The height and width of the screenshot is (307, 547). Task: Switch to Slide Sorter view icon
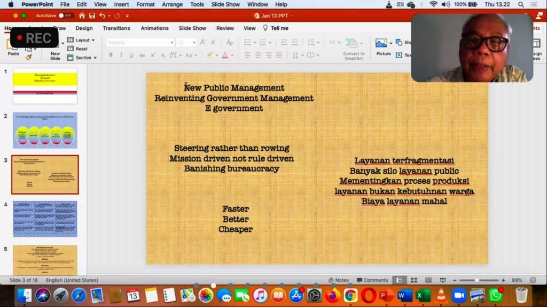pos(413,280)
